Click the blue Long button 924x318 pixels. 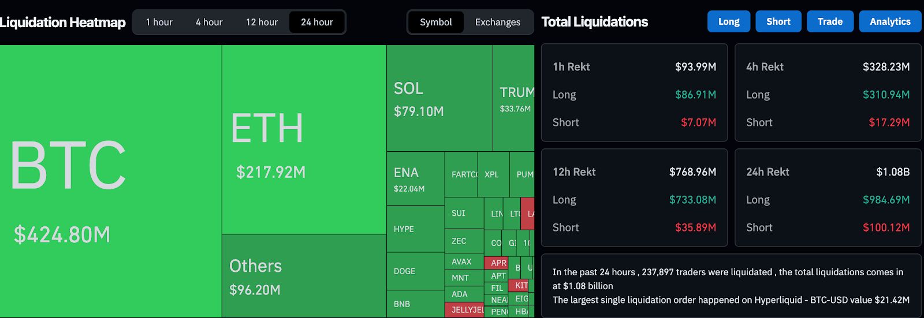[728, 22]
